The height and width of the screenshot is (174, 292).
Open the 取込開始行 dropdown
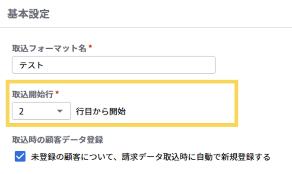(41, 112)
